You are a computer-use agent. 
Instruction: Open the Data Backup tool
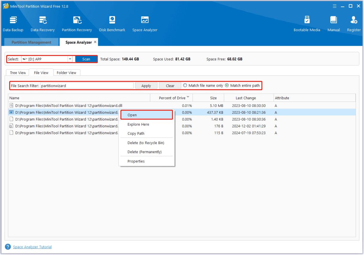(x=13, y=24)
